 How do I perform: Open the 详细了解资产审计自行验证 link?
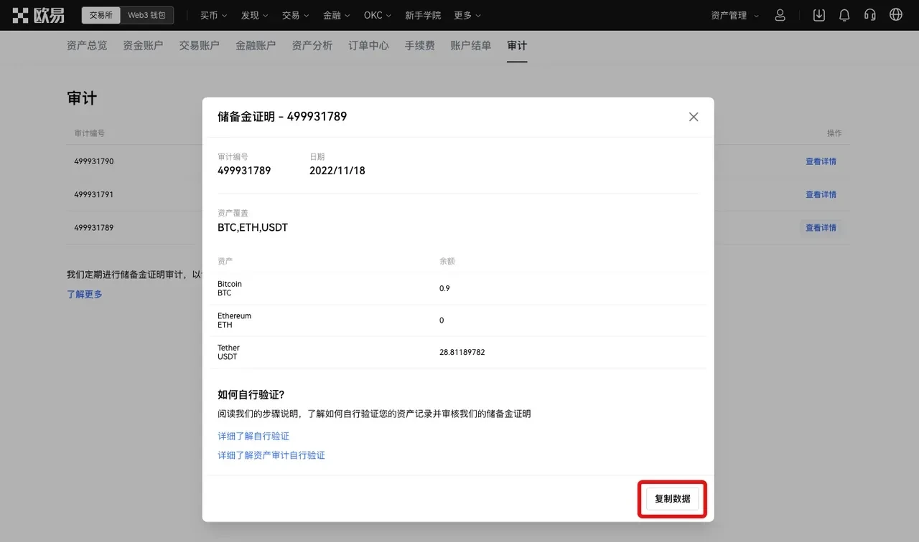click(x=271, y=455)
